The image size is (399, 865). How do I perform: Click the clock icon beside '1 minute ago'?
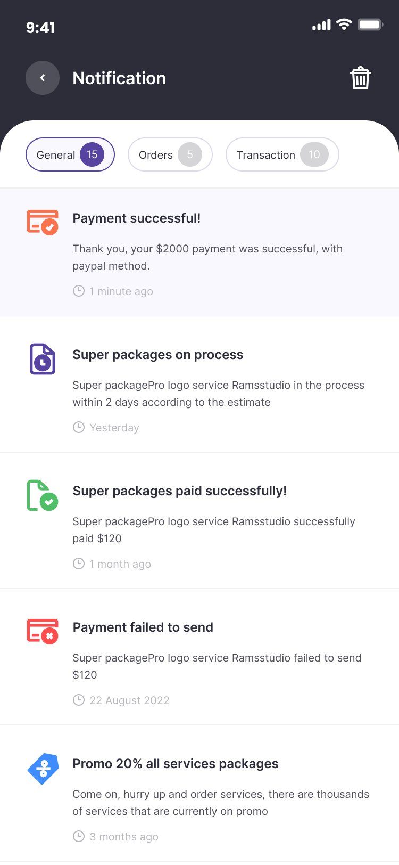click(79, 291)
